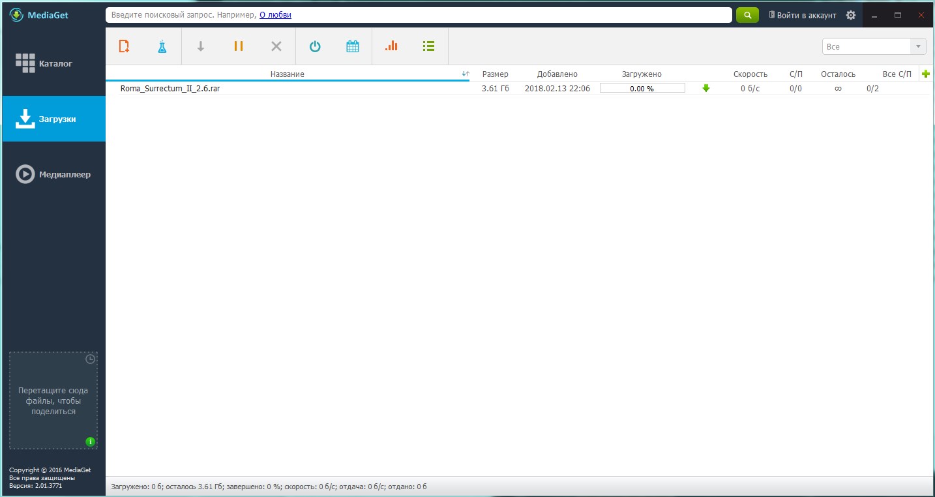Image resolution: width=935 pixels, height=497 pixels.
Task: Sort list by the Название column header
Action: [288, 74]
